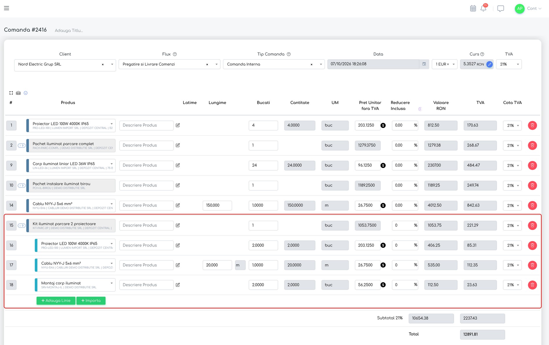Image resolution: width=549 pixels, height=345 pixels.
Task: Open notifications bell
Action: coord(483,8)
